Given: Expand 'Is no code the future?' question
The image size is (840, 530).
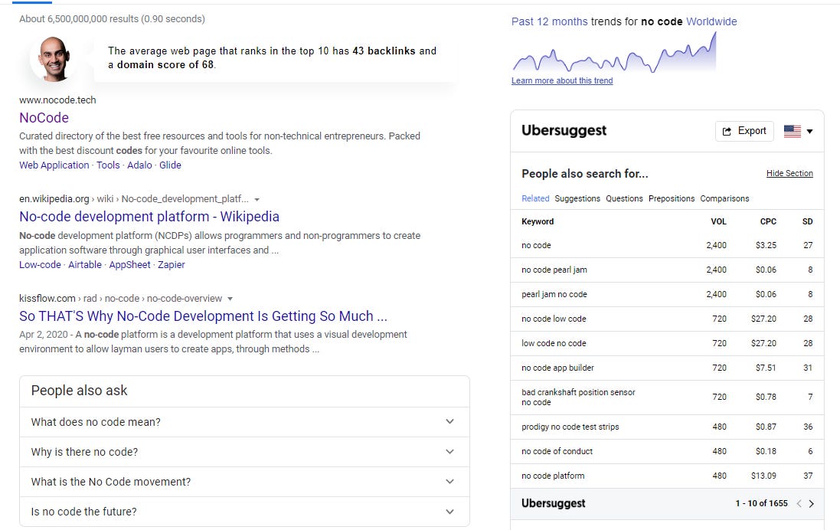Looking at the screenshot, I should point(244,512).
